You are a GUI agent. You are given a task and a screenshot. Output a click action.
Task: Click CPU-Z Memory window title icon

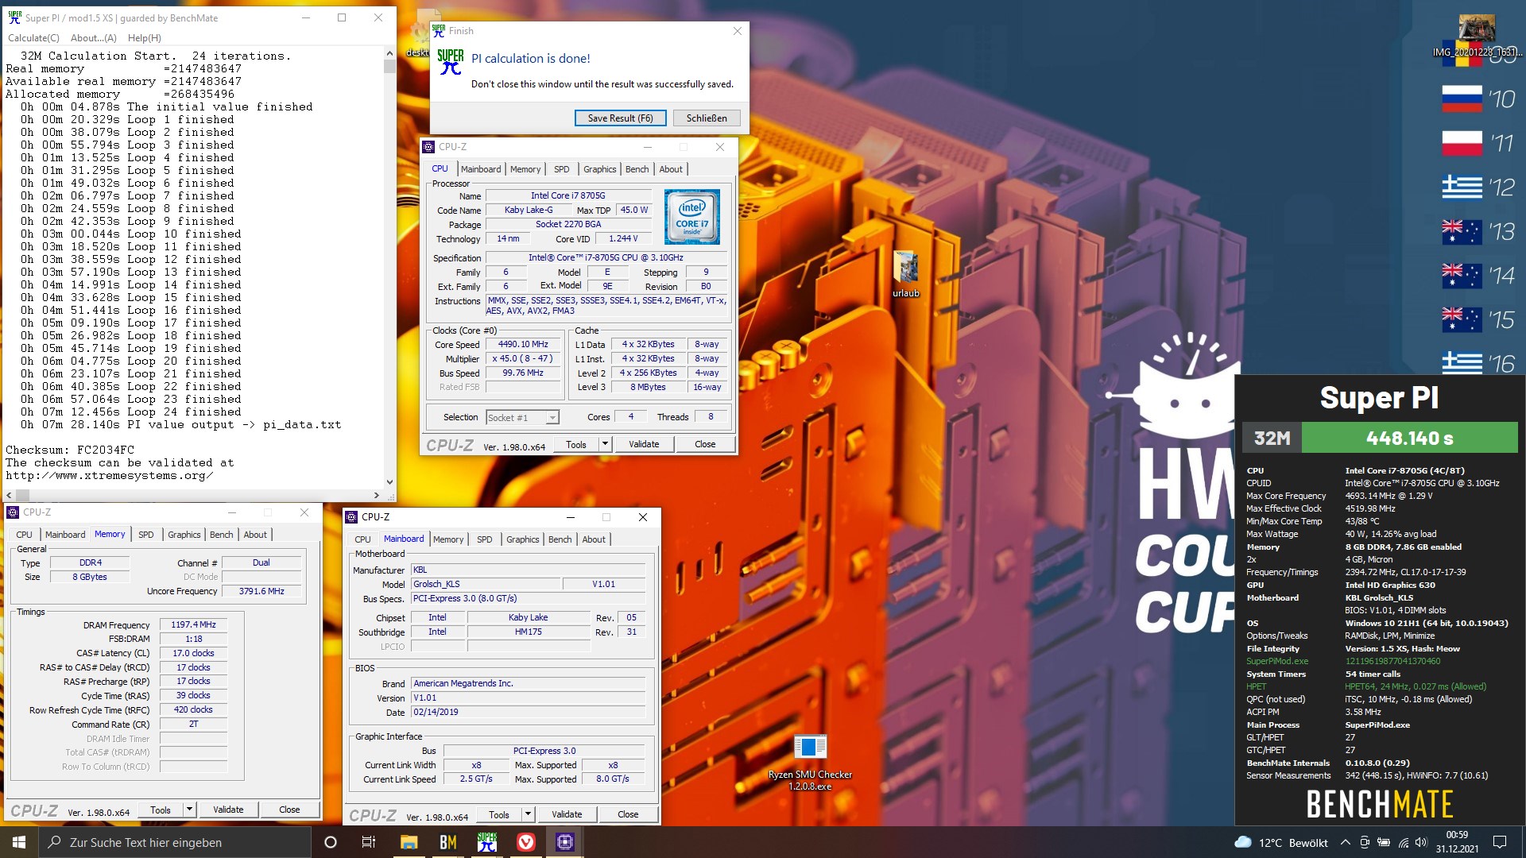[14, 512]
